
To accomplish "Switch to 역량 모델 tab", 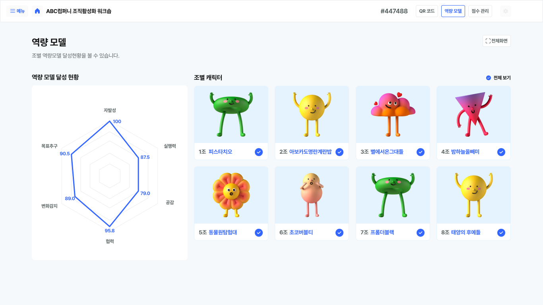I will point(453,11).
